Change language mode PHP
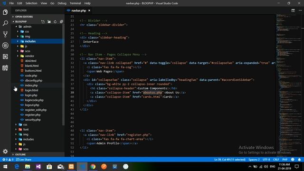Viewport: 304px width, 171px height. coord(285,160)
